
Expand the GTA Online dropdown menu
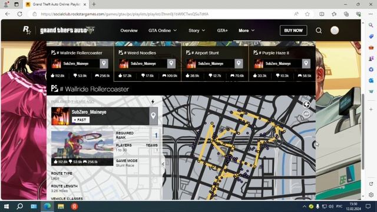pyautogui.click(x=163, y=31)
